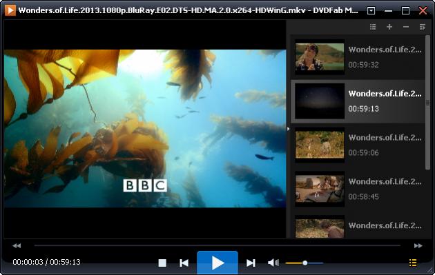Go to the previous track

pyautogui.click(x=184, y=263)
